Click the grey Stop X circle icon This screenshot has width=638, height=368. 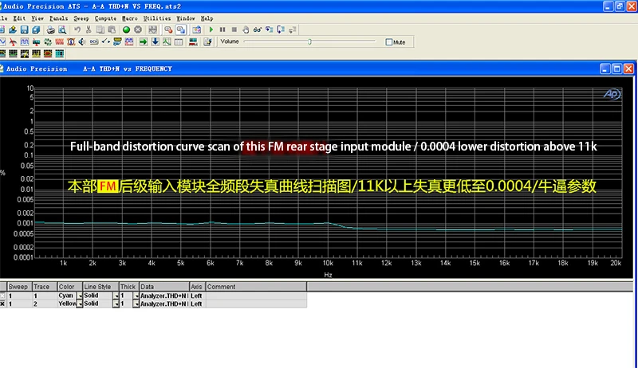(x=138, y=29)
